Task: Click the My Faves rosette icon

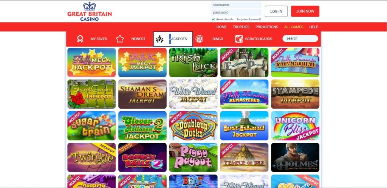Action: pos(80,39)
